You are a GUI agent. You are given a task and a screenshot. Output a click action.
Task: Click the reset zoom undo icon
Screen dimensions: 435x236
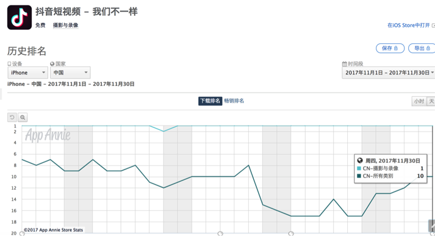click(x=12, y=117)
